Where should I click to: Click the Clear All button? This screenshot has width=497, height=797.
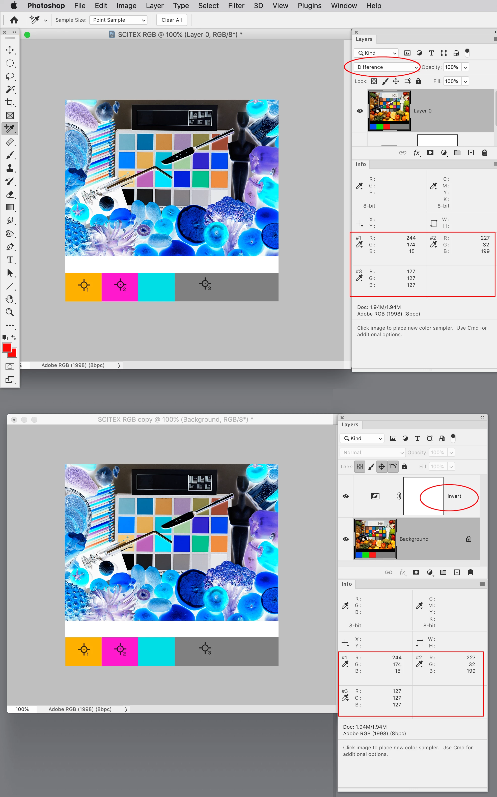[171, 20]
